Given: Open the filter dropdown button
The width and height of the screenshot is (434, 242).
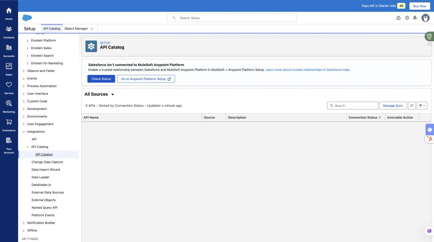Looking at the screenshot, I should 422,106.
